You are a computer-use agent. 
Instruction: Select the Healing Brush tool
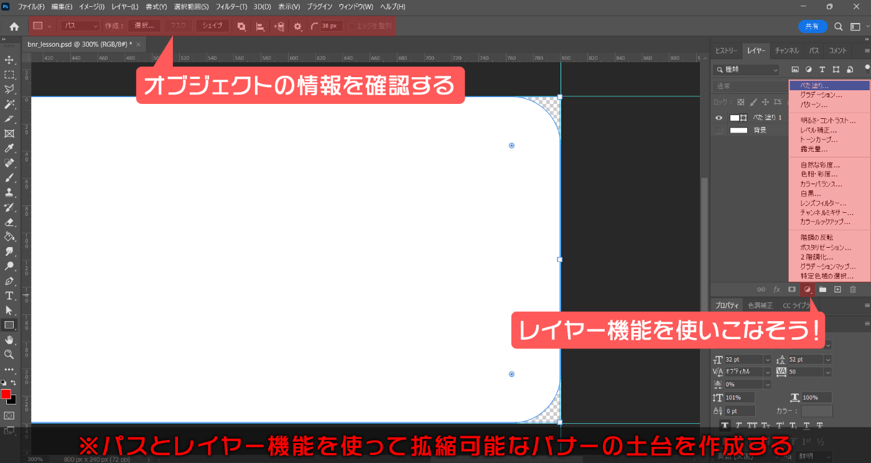pyautogui.click(x=9, y=163)
